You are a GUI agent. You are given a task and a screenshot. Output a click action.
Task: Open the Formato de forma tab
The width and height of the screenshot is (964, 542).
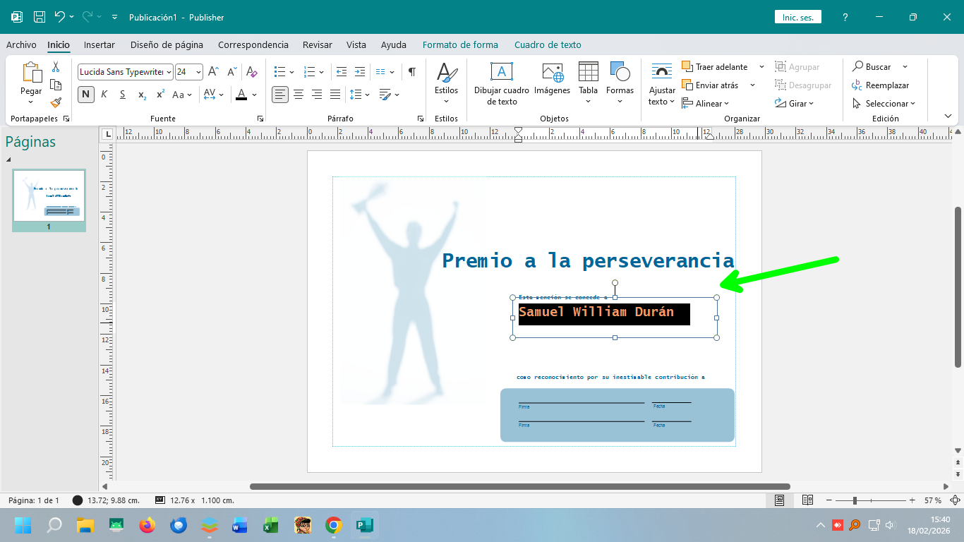point(460,44)
